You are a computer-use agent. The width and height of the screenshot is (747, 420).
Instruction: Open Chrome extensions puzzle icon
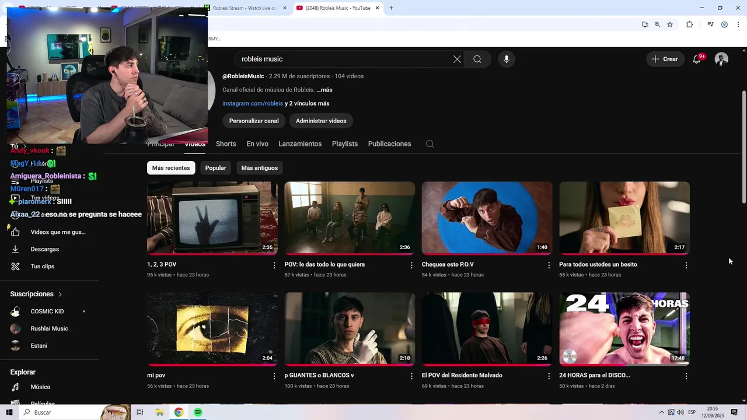click(x=689, y=24)
